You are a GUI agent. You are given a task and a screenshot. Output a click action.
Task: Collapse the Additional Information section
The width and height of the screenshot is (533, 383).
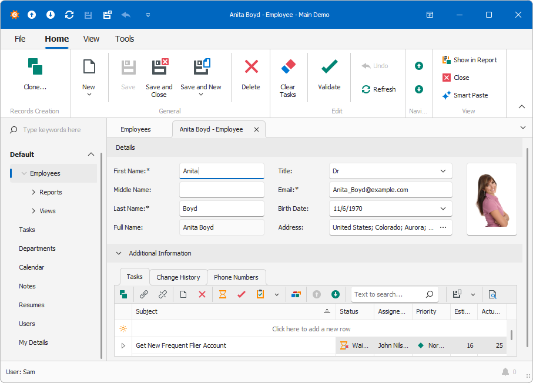coord(119,253)
